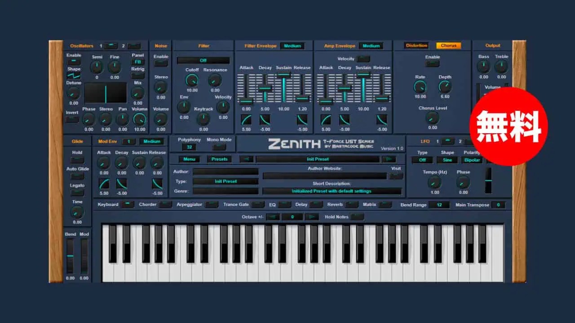Click the Presets button
Image resolution: width=575 pixels, height=323 pixels.
[220, 159]
